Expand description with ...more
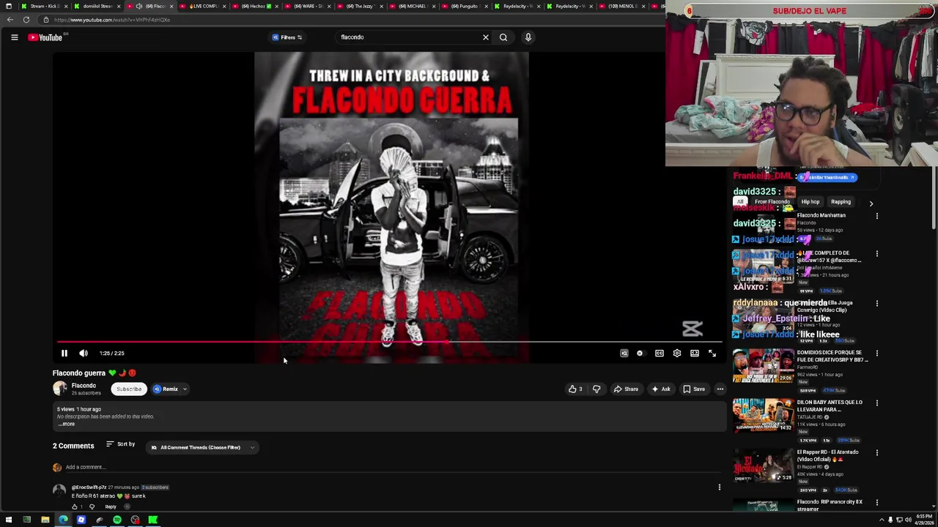938x527 pixels. click(x=66, y=424)
